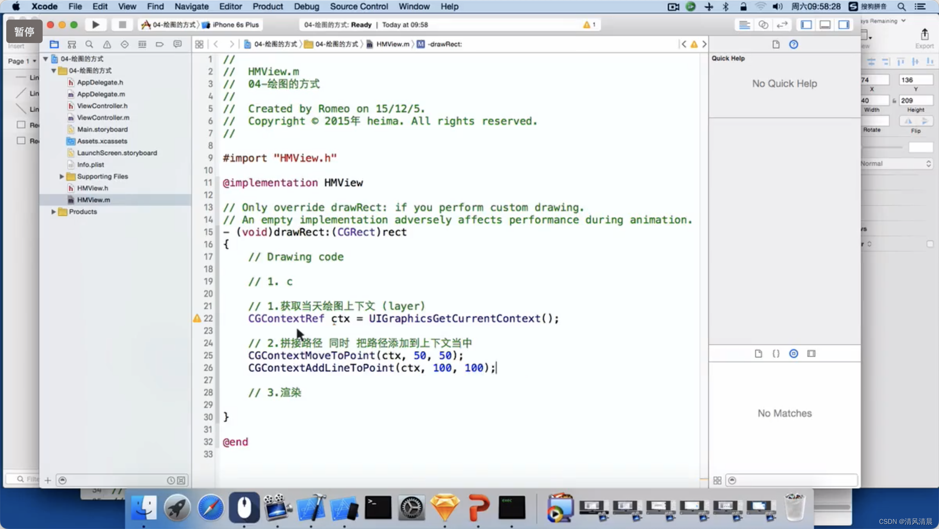Click the library filter search field

792,480
